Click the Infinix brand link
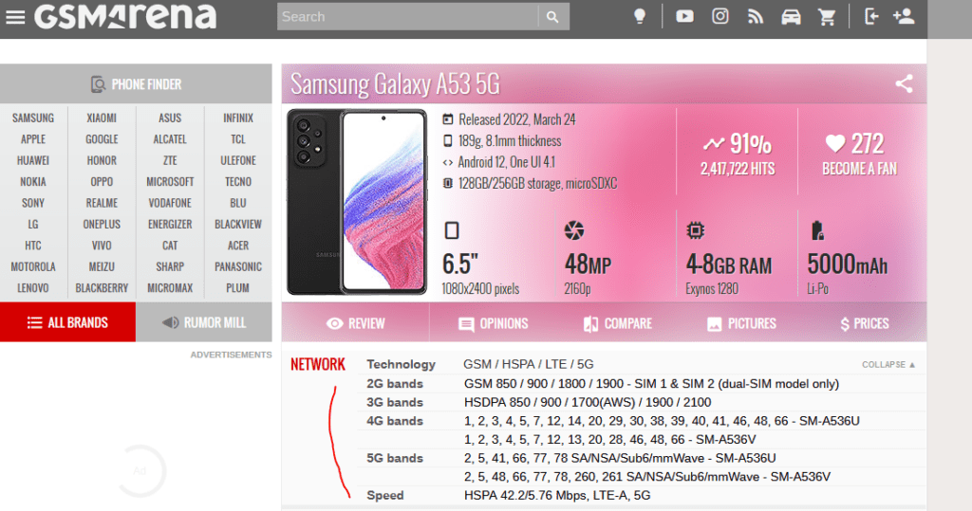This screenshot has width=972, height=511. tap(238, 118)
